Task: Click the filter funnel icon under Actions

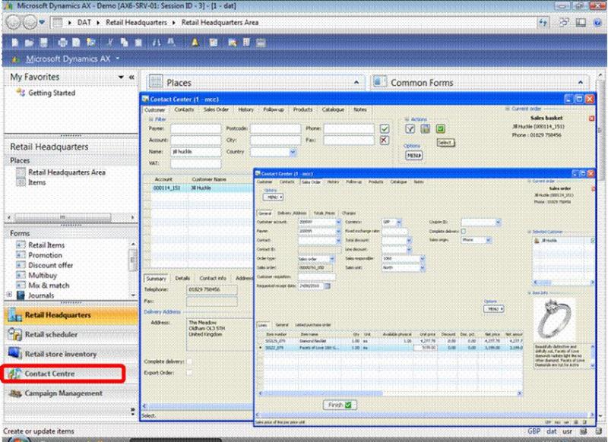Action: click(410, 129)
